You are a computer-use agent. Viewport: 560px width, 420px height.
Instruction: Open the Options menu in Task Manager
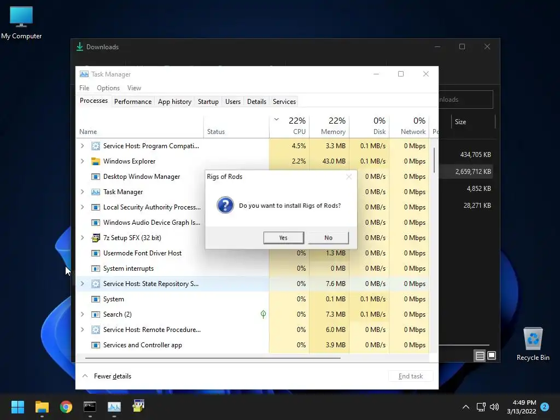(x=108, y=88)
